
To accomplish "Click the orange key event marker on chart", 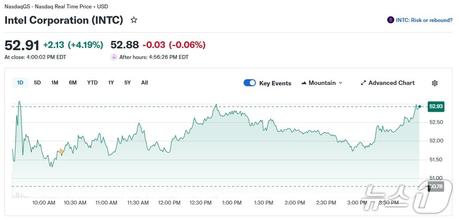I will [x=61, y=151].
